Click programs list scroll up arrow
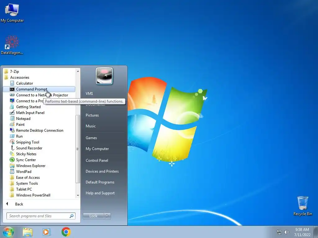This screenshot has height=238, width=318. (78, 71)
